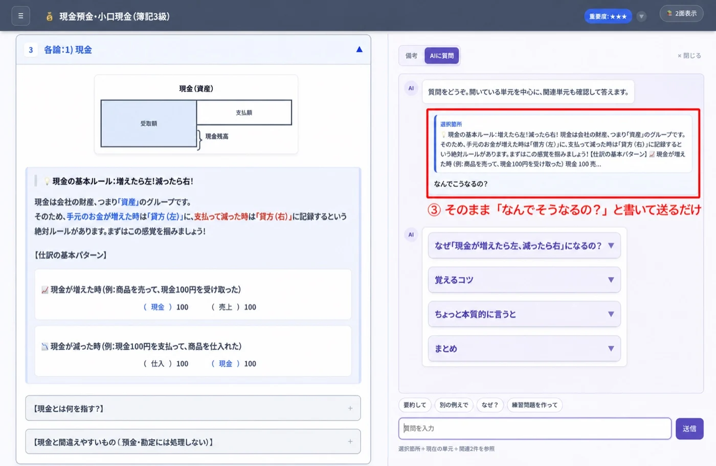
Task: Click the なんでこうなるの? user message
Action: pos(461,184)
